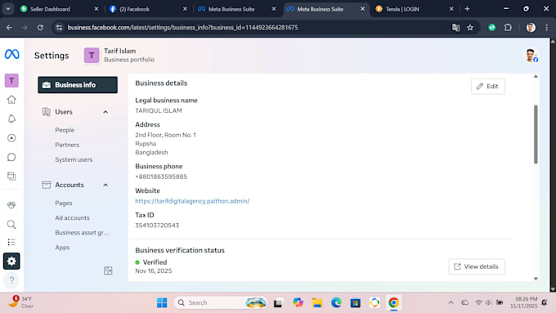
Task: Select Business info in settings menu
Action: pos(78,85)
